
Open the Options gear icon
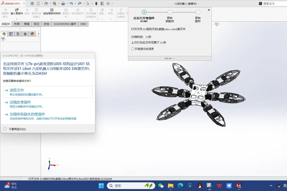108,3
